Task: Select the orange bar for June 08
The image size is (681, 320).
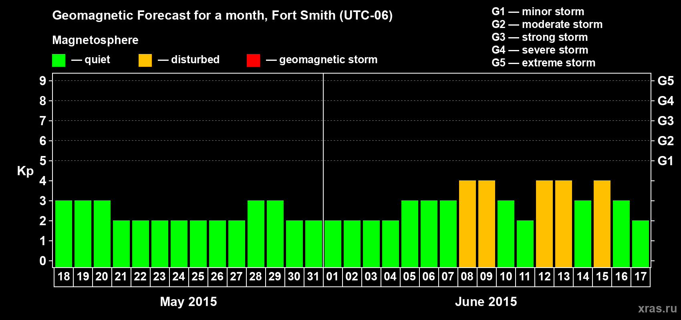Action: [x=467, y=224]
